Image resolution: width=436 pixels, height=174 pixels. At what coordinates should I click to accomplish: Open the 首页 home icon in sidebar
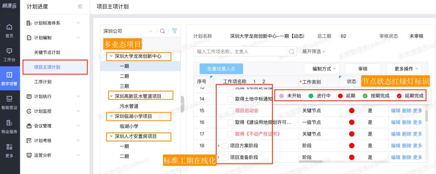click(x=9, y=27)
